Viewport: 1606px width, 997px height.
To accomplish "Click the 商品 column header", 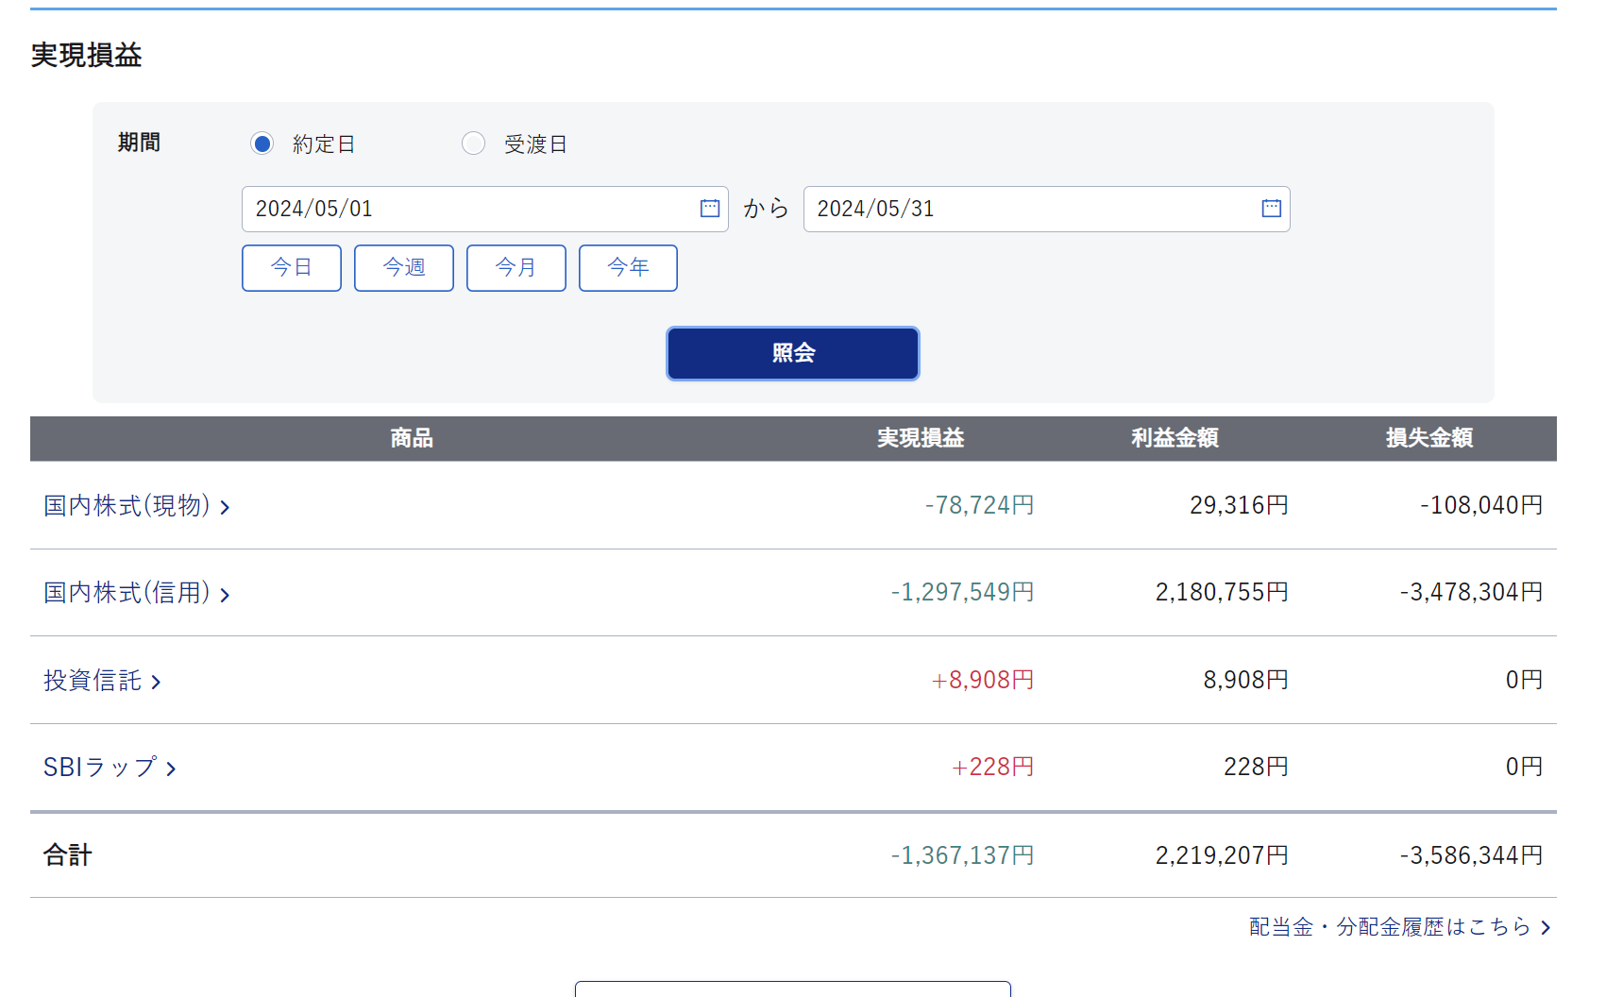I will (x=412, y=438).
